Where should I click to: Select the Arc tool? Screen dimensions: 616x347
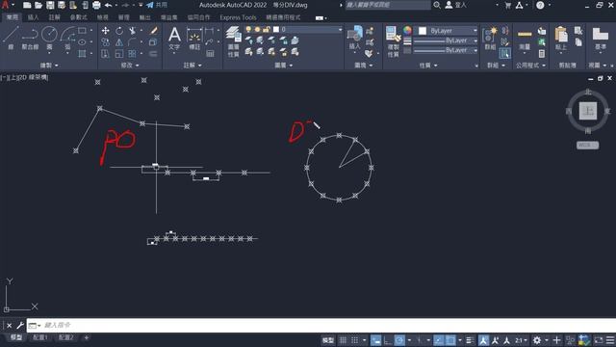pyautogui.click(x=67, y=38)
